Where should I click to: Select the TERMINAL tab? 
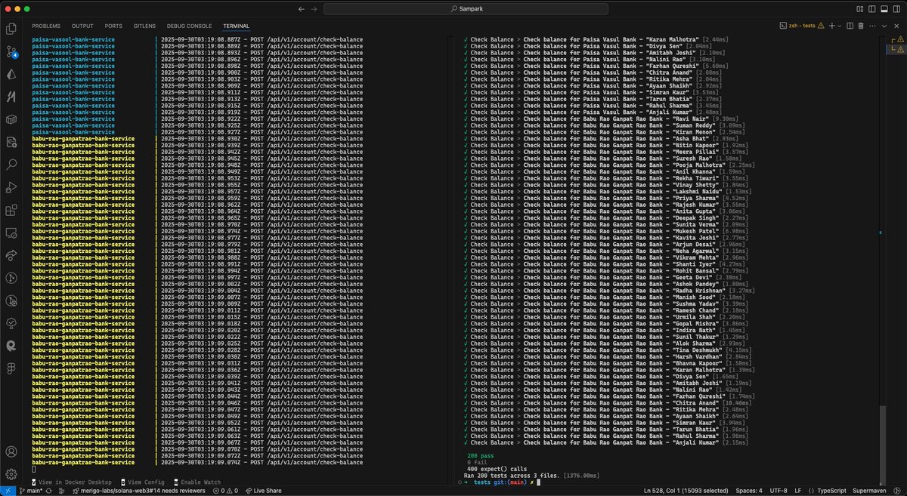pyautogui.click(x=236, y=26)
